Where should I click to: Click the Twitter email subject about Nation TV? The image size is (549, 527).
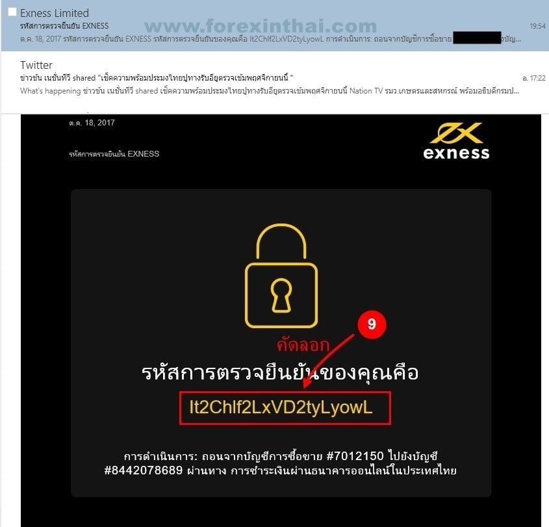pyautogui.click(x=157, y=78)
